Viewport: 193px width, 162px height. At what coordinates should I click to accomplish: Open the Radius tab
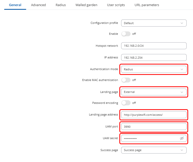tap(61, 5)
